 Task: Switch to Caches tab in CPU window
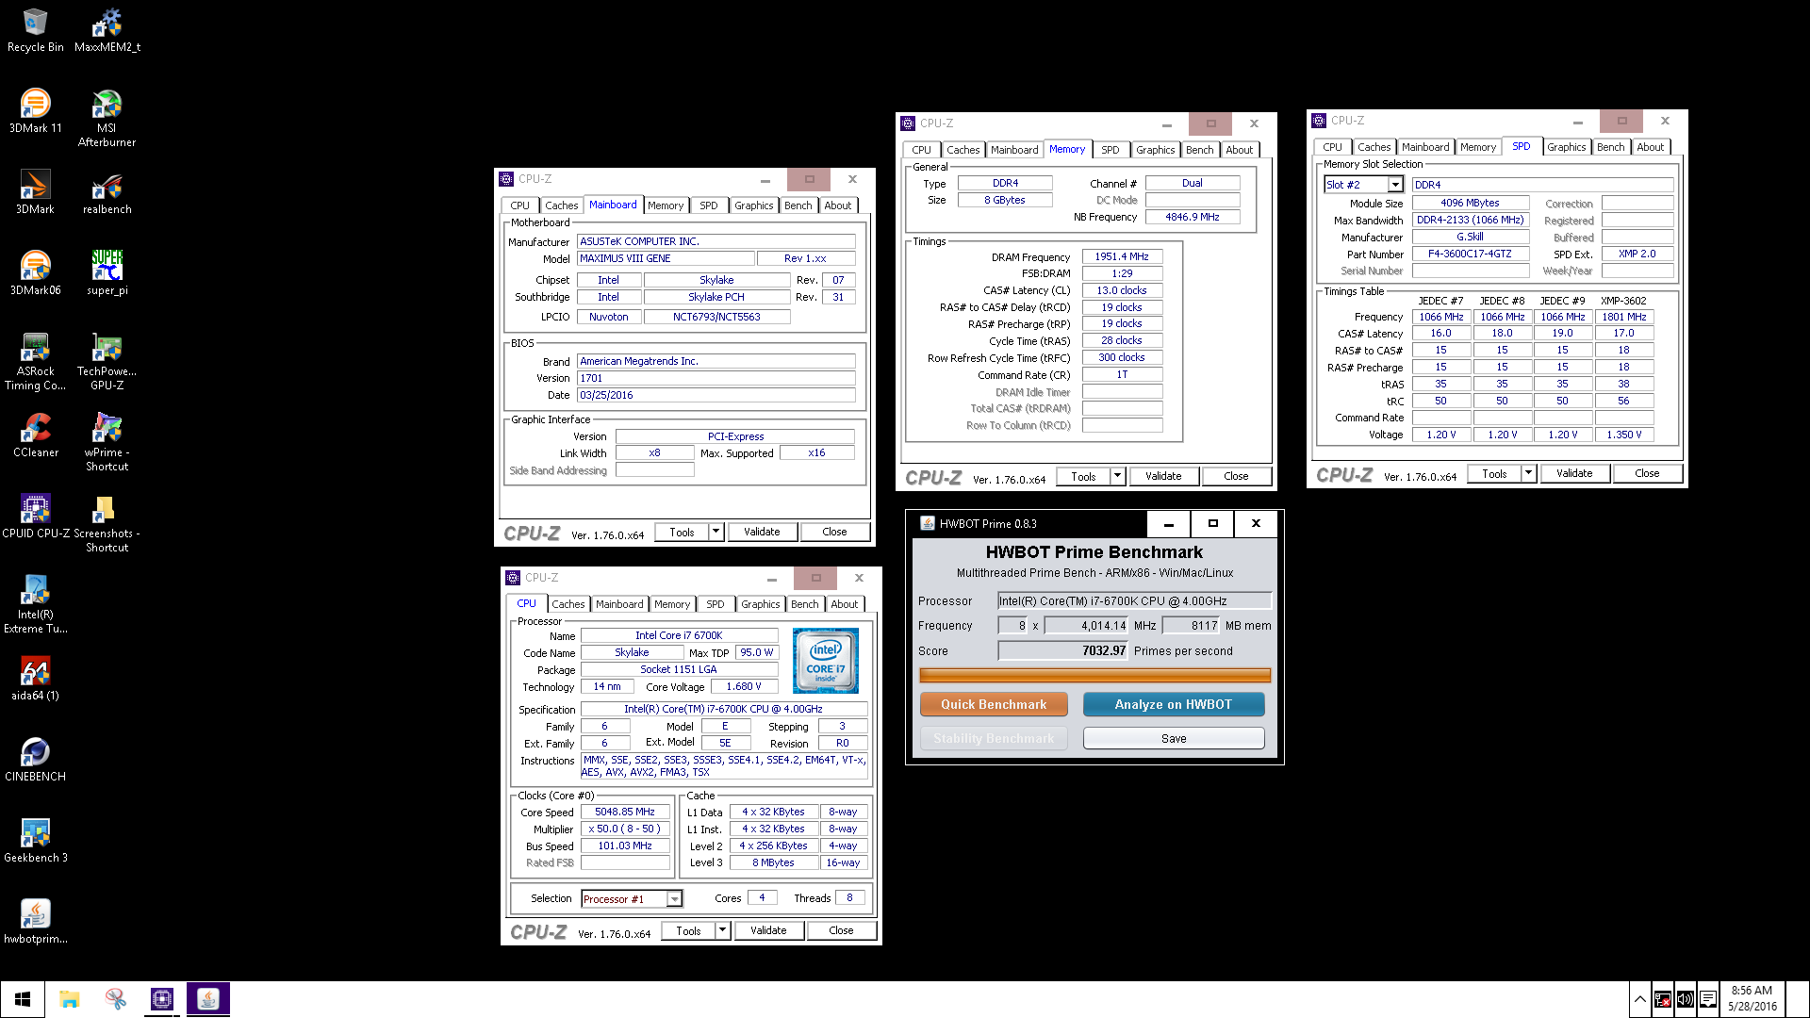point(568,604)
